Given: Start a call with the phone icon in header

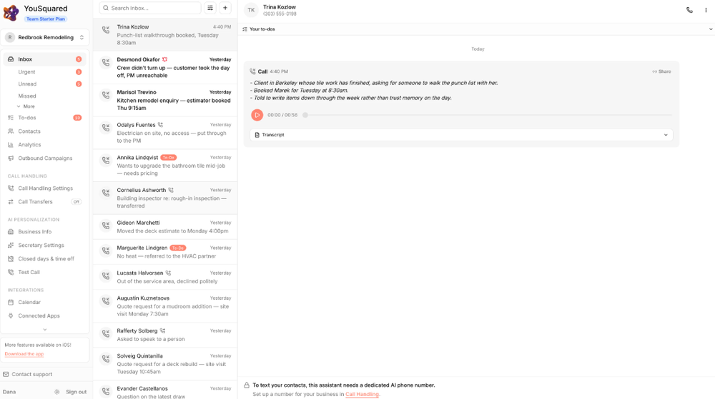Looking at the screenshot, I should click(689, 10).
